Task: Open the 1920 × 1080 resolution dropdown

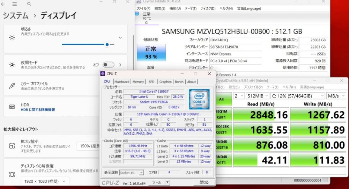Action: 45,181
